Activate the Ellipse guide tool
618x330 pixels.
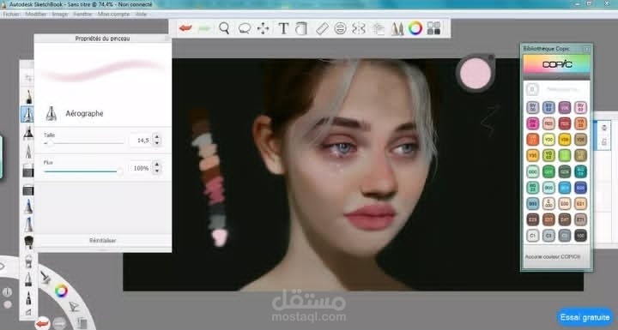coord(340,28)
